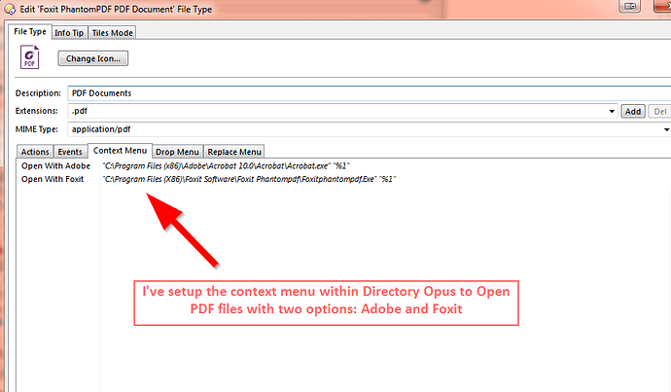Switch to the Actions tab
Image resolution: width=671 pixels, height=392 pixels.
(x=35, y=152)
